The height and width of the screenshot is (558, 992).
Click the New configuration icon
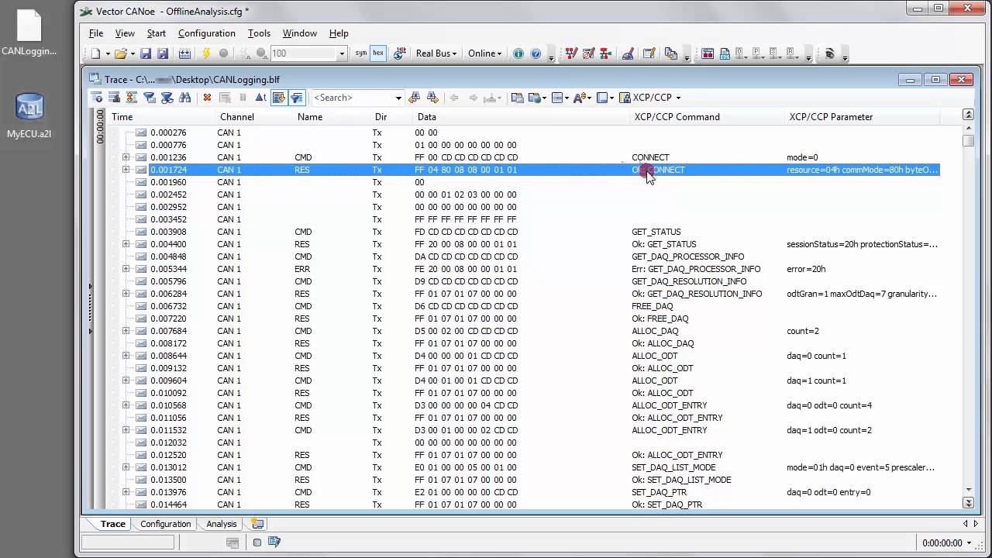pyautogui.click(x=96, y=53)
